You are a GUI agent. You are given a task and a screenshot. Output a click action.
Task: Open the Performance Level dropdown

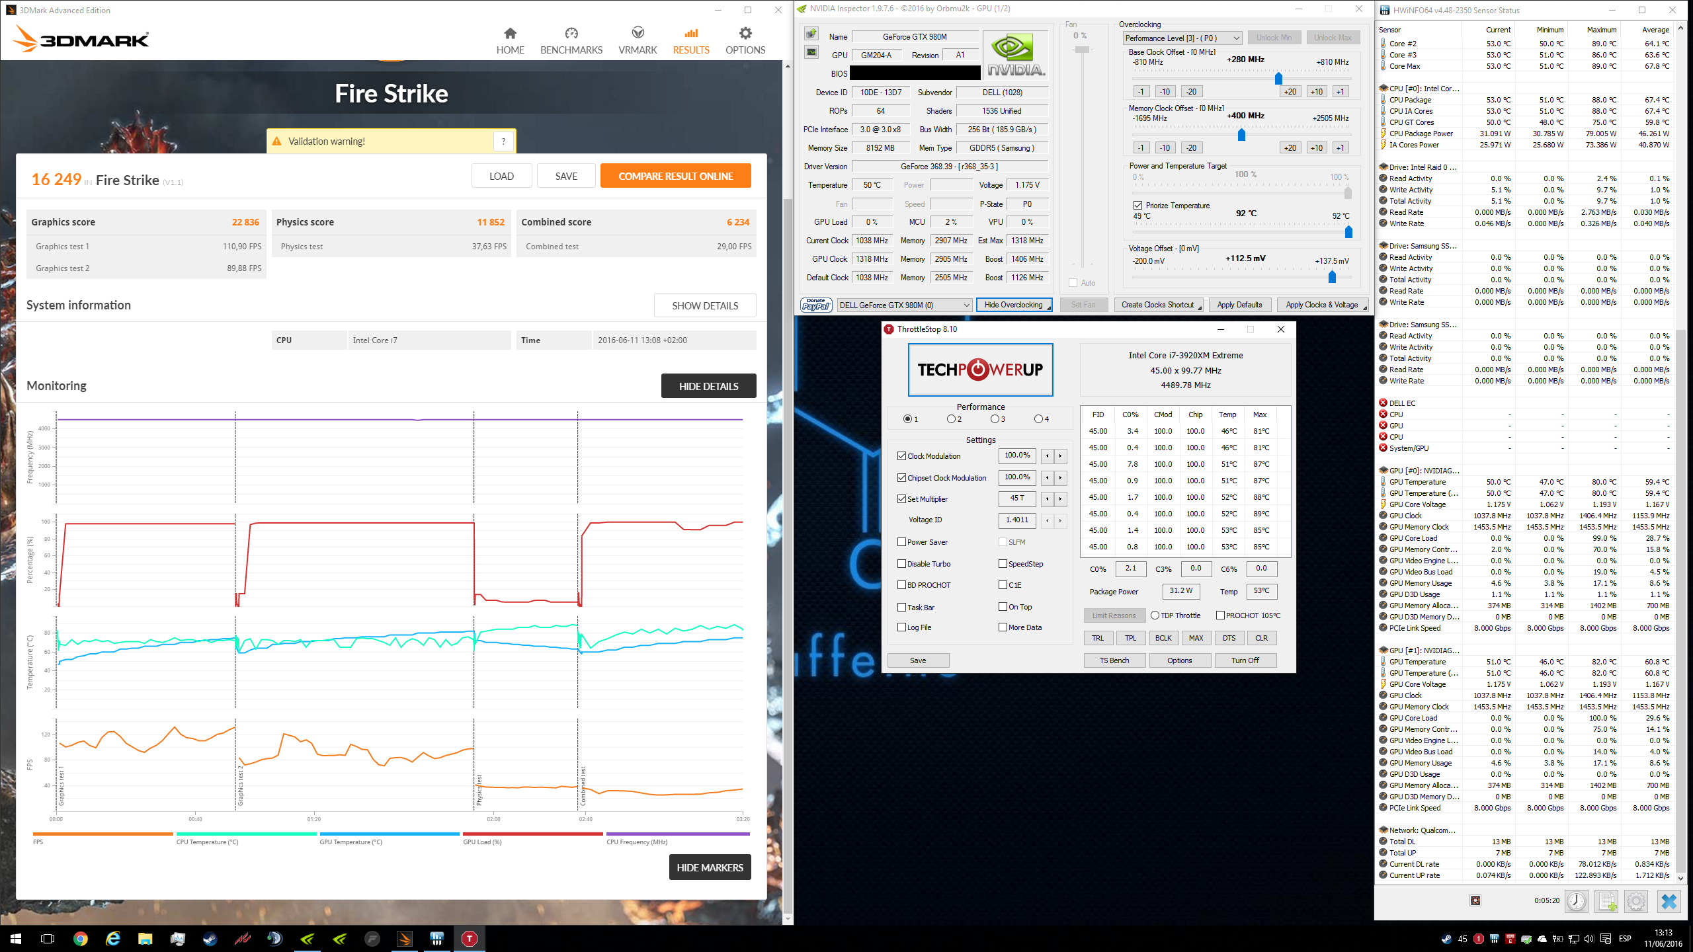(1182, 38)
